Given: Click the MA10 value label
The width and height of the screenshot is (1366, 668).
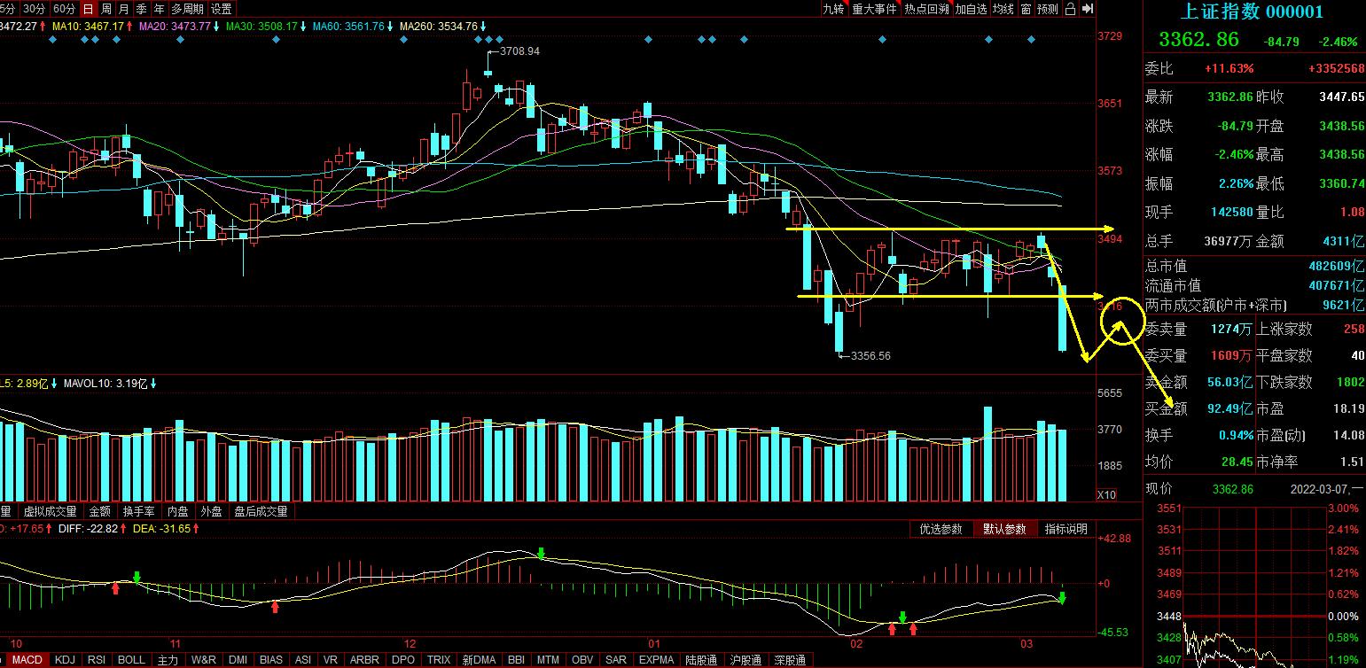Looking at the screenshot, I should (x=92, y=27).
